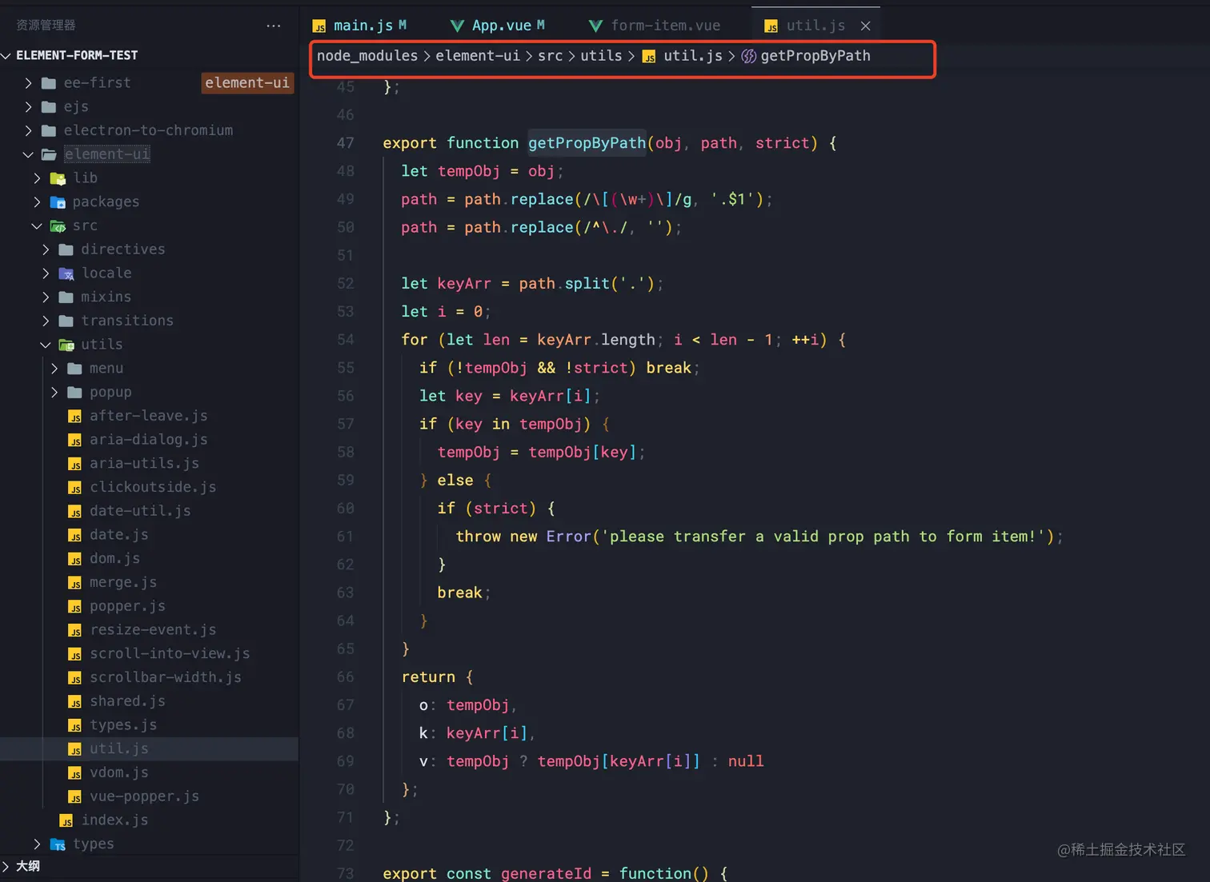This screenshot has width=1210, height=882.
Task: Click the JS file icon beside util.js in breadcrumb
Action: click(x=650, y=57)
